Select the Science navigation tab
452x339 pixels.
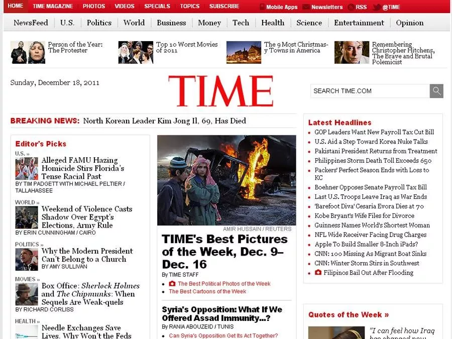tap(309, 23)
